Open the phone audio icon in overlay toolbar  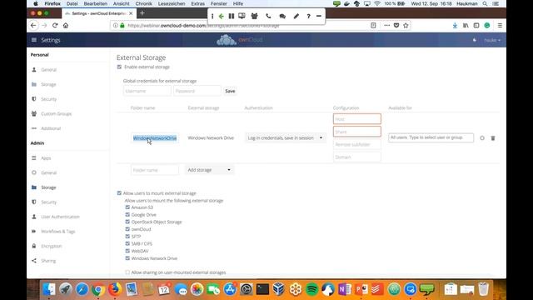tap(268, 16)
